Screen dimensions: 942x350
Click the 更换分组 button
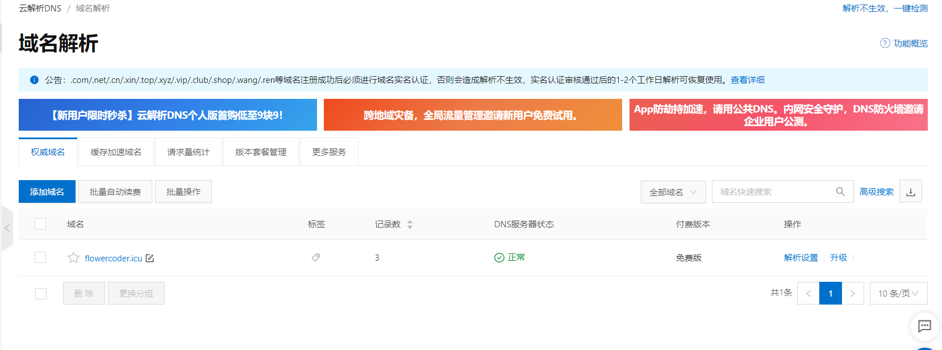click(x=136, y=293)
